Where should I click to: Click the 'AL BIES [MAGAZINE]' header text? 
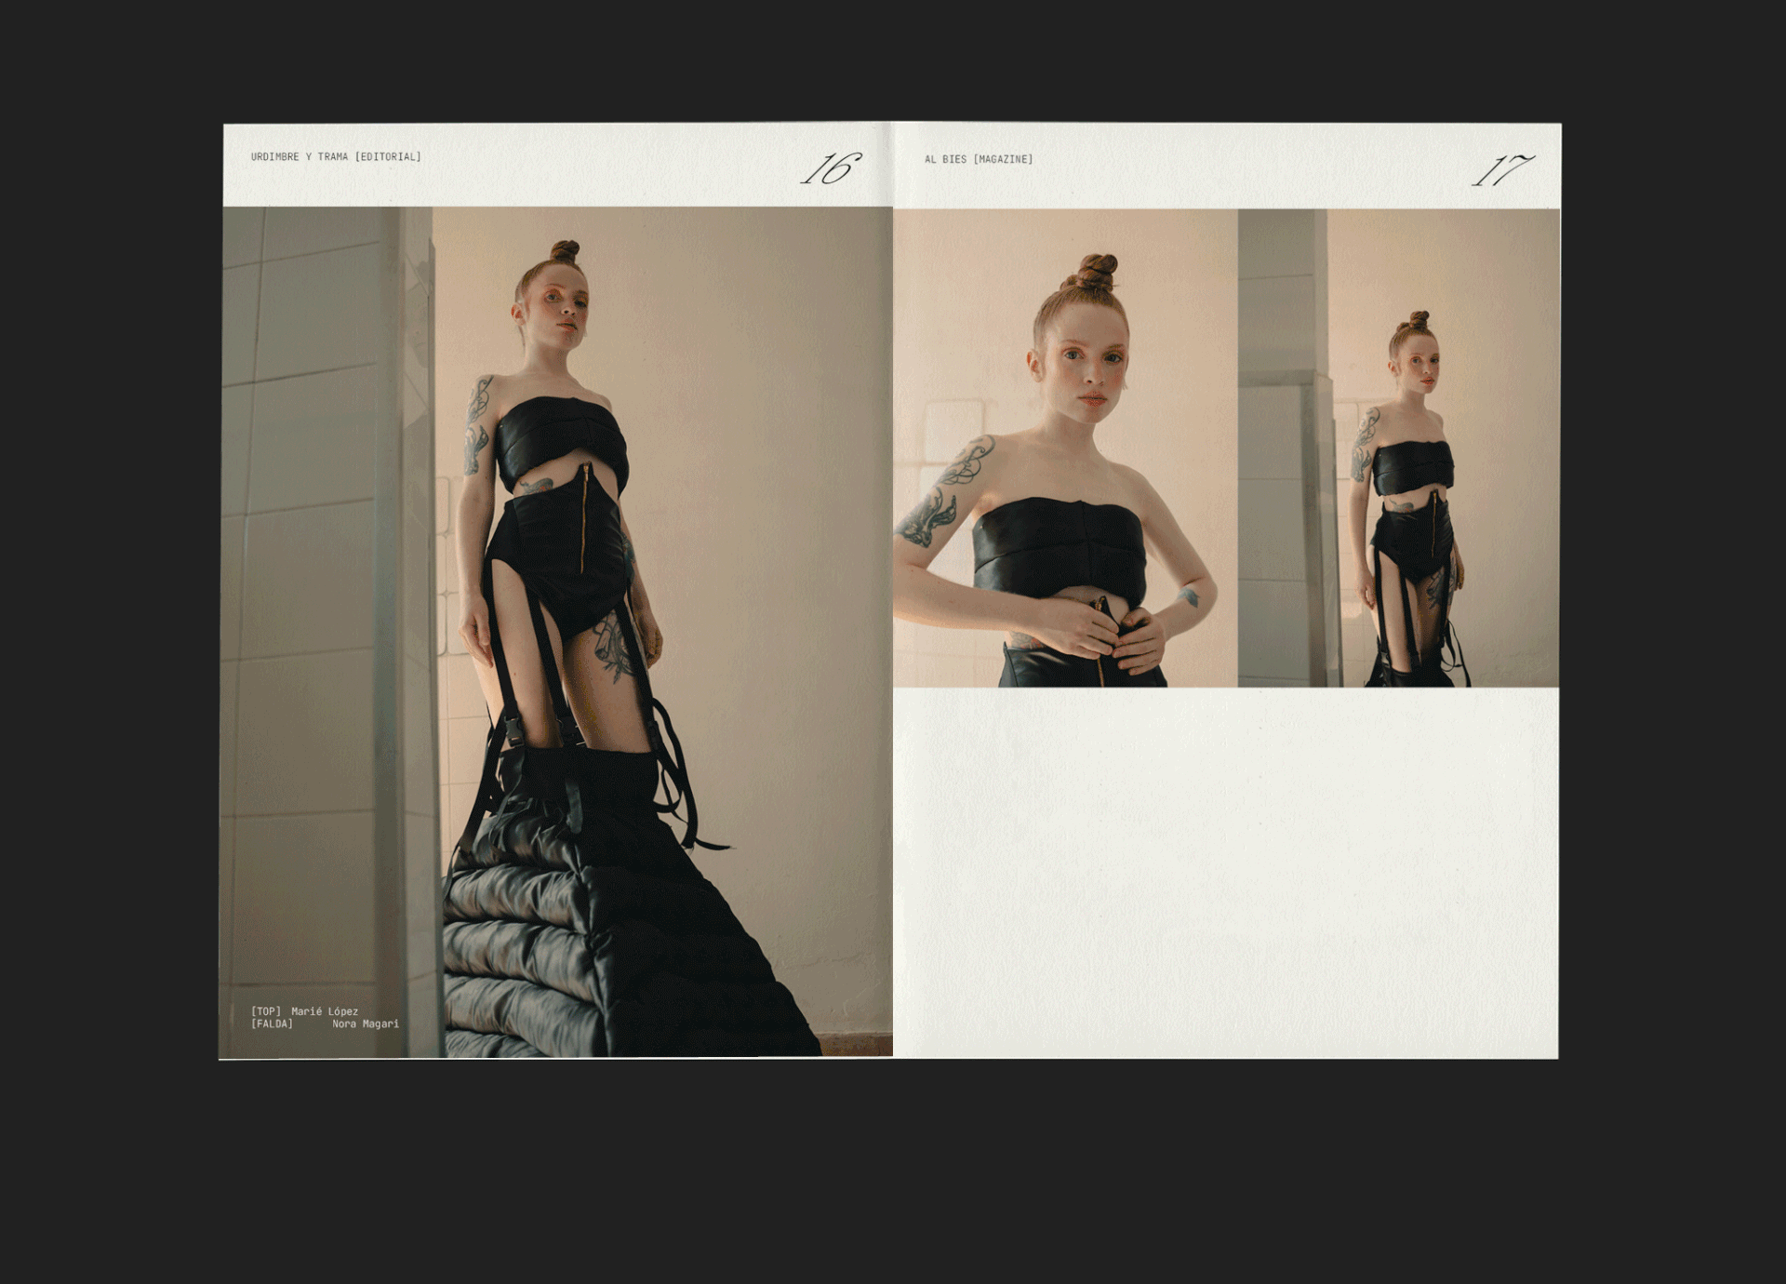click(979, 159)
